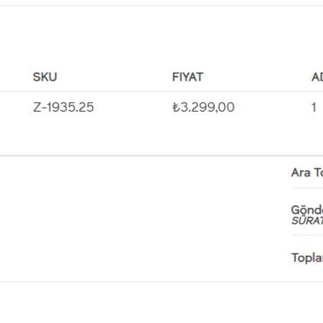323x323 pixels.
Task: Click the SKU column header
Action: coord(45,77)
